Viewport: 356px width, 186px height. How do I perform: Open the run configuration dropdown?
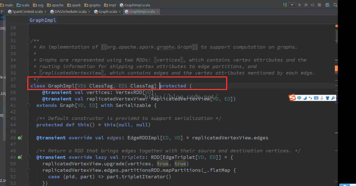(x=292, y=5)
